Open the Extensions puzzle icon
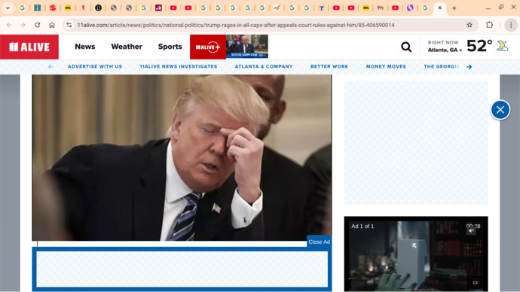Image resolution: width=520 pixels, height=292 pixels. coord(490,25)
